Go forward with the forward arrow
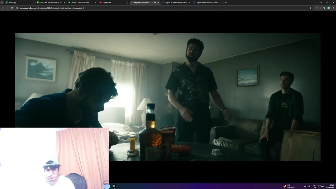Image resolution: width=336 pixels, height=189 pixels. 7,8
